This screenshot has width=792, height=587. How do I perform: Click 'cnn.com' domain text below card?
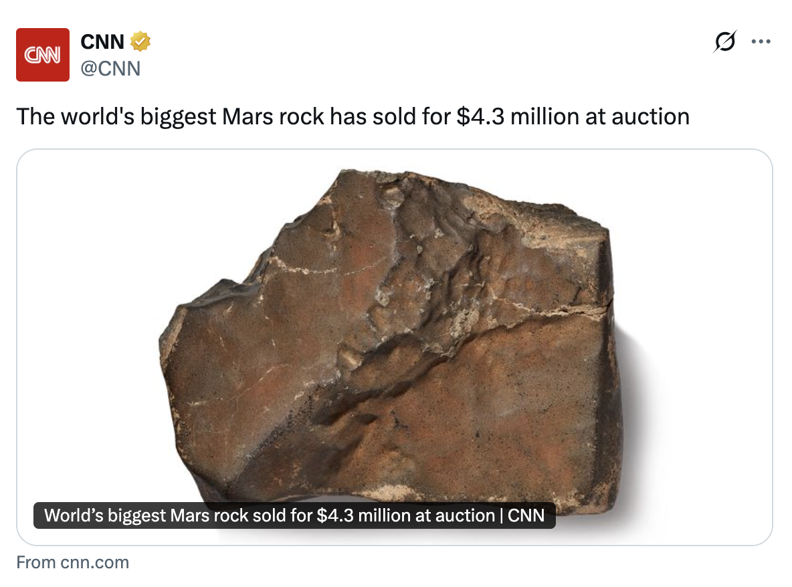click(x=94, y=562)
